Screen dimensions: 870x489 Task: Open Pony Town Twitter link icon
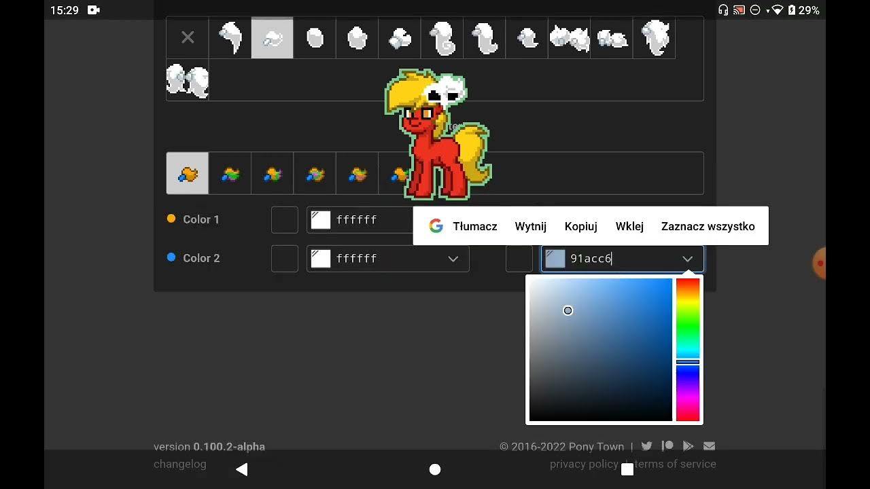pos(646,446)
